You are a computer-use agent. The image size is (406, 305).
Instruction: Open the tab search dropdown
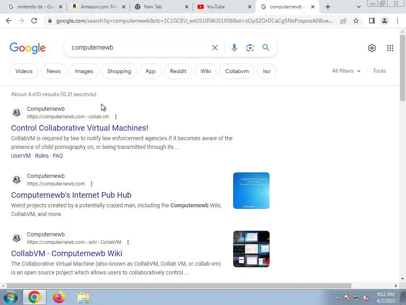[x=358, y=7]
